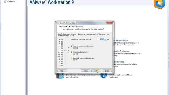Viewport: 169px width, 95px height.
Task: Click the '32 GB' slider label
Action: (61, 41)
